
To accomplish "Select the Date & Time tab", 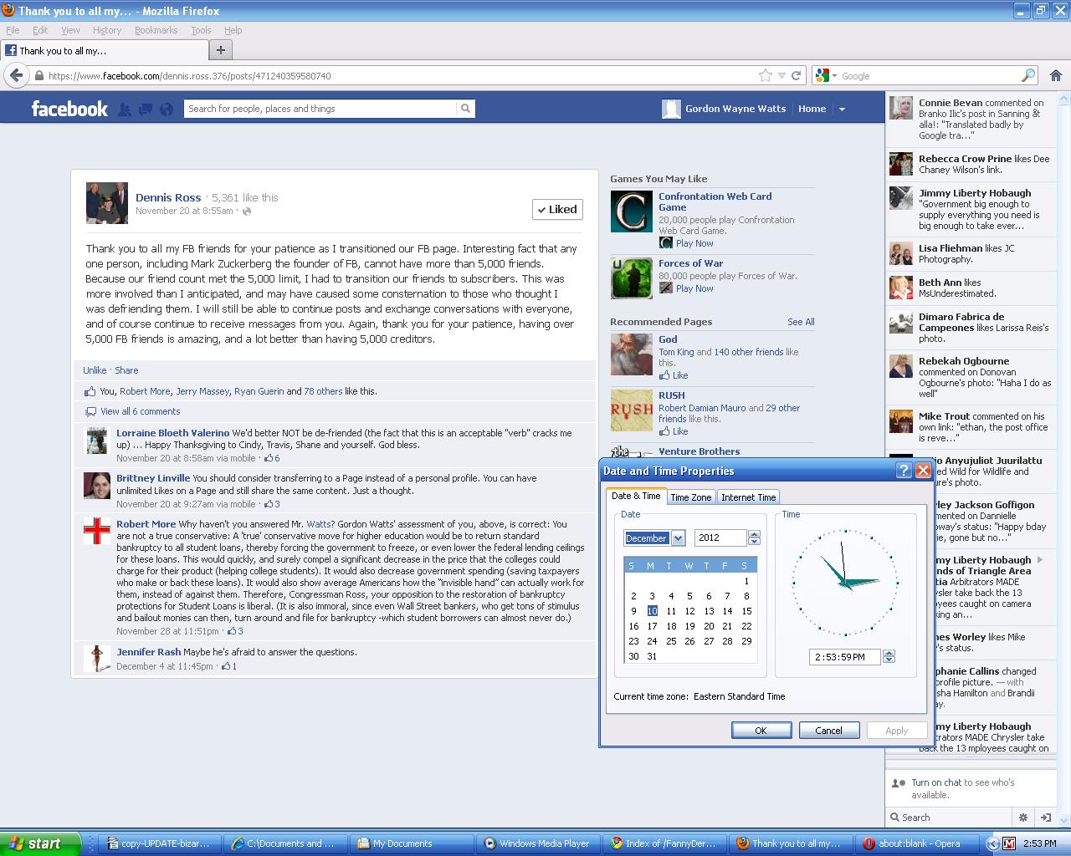I will coord(636,496).
